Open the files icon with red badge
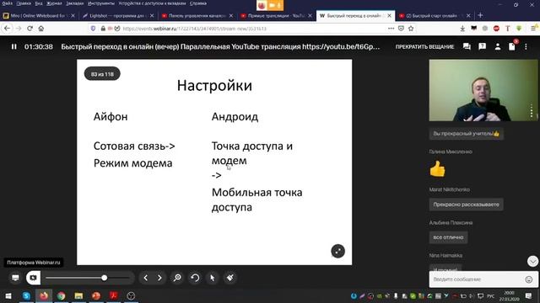The width and height of the screenshot is (540, 303). pos(512,46)
